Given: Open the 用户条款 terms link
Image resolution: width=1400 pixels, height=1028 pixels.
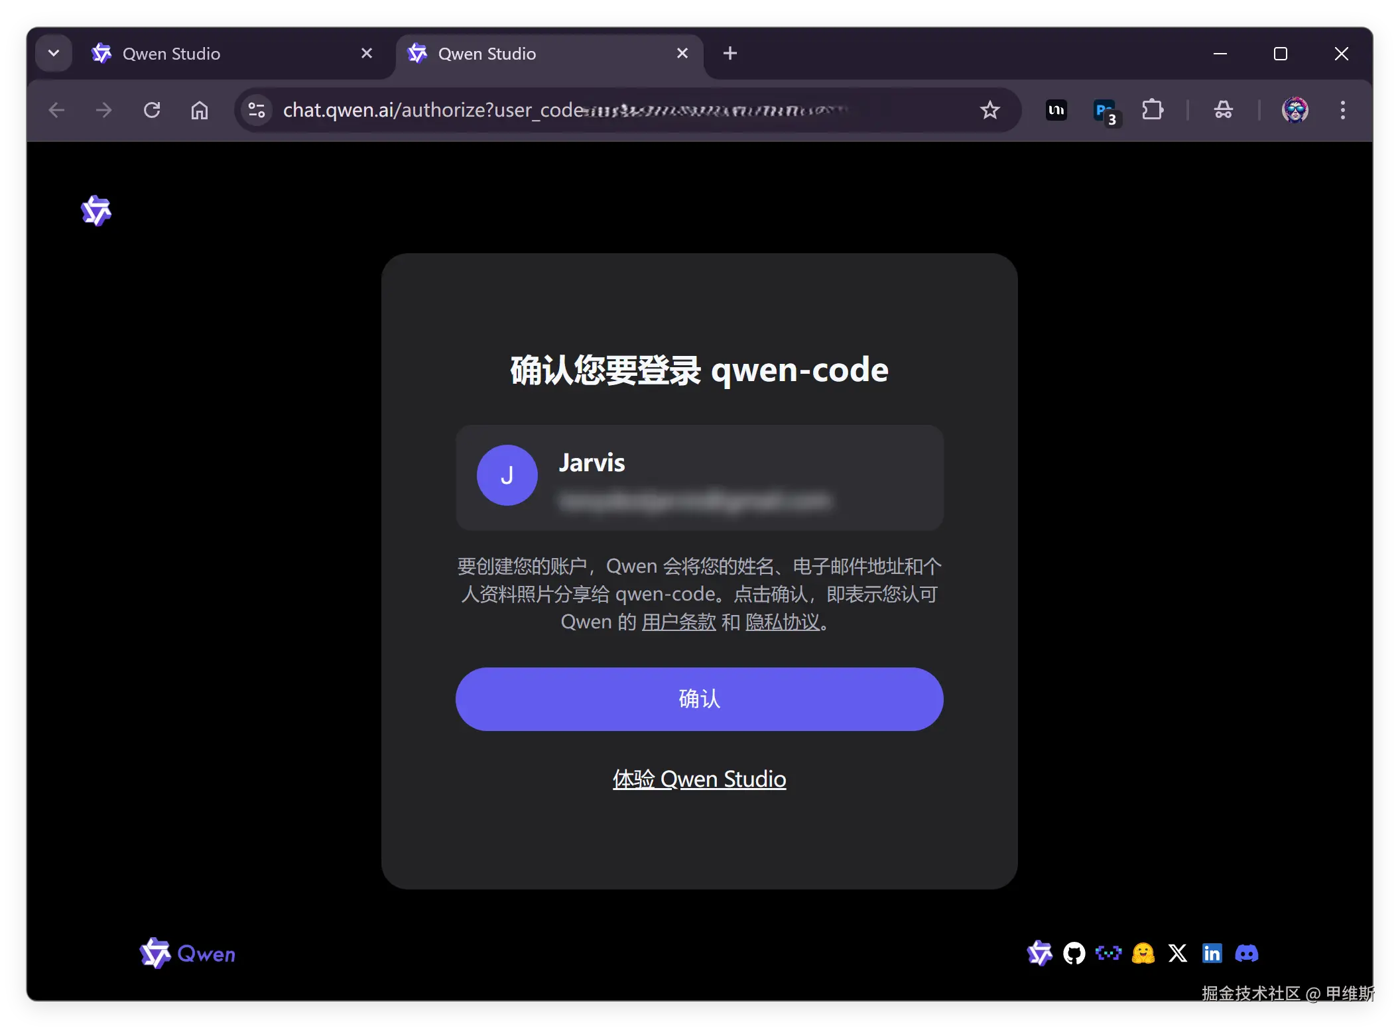Looking at the screenshot, I should pos(678,622).
